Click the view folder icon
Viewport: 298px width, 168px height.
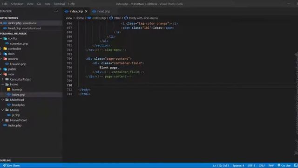pyautogui.click(x=5, y=75)
